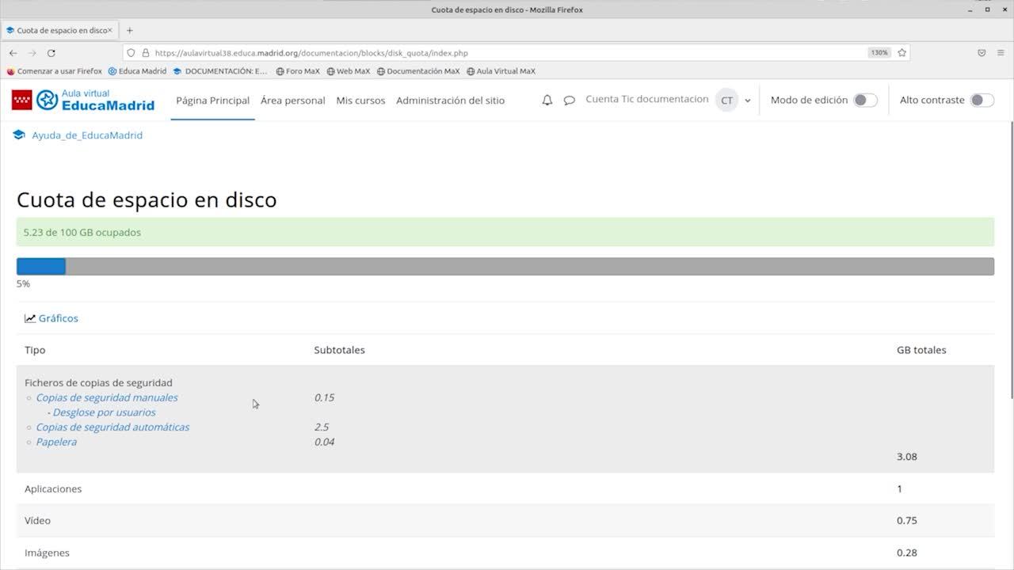Click the 'Ficheros de copias de seguridad' row label

tap(98, 383)
